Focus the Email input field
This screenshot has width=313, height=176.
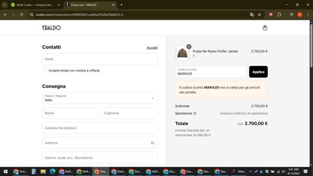pos(100,59)
